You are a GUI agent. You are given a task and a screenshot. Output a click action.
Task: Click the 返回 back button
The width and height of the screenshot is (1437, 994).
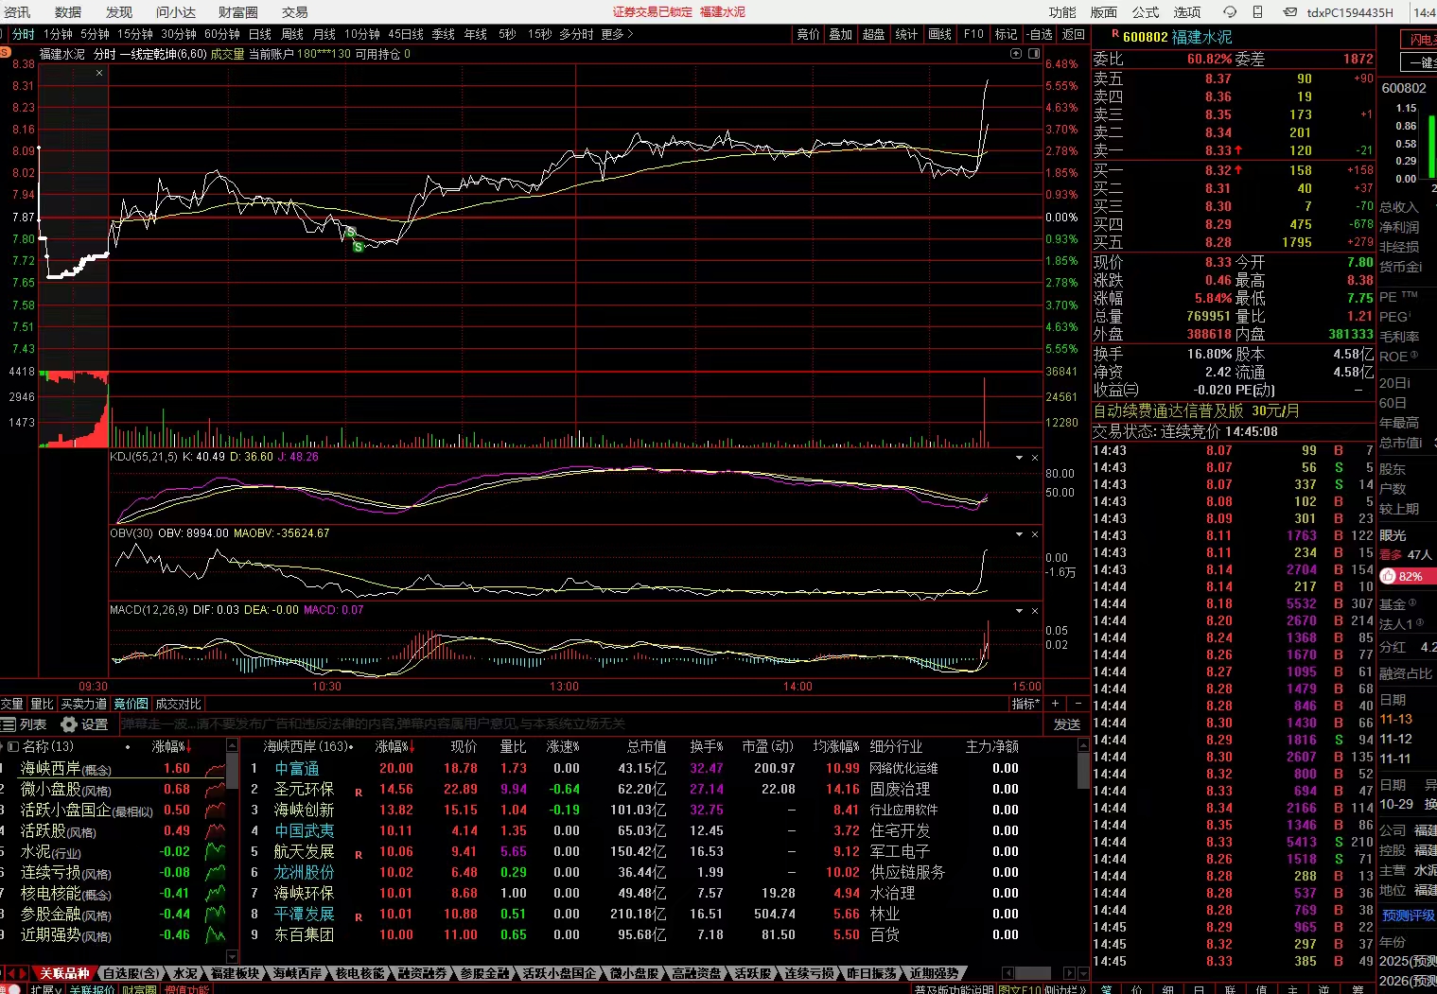point(1073,34)
